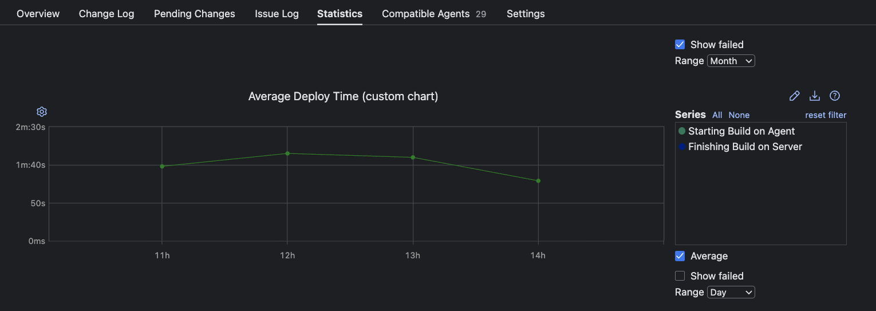This screenshot has width=876, height=311.
Task: Enable the lower Show failed checkbox
Action: [x=680, y=276]
